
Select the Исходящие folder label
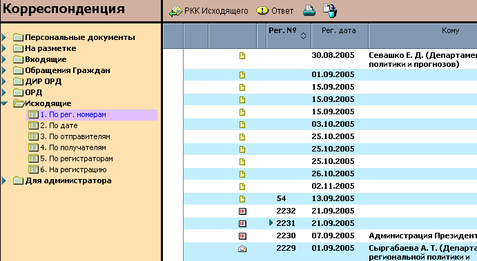[48, 103]
